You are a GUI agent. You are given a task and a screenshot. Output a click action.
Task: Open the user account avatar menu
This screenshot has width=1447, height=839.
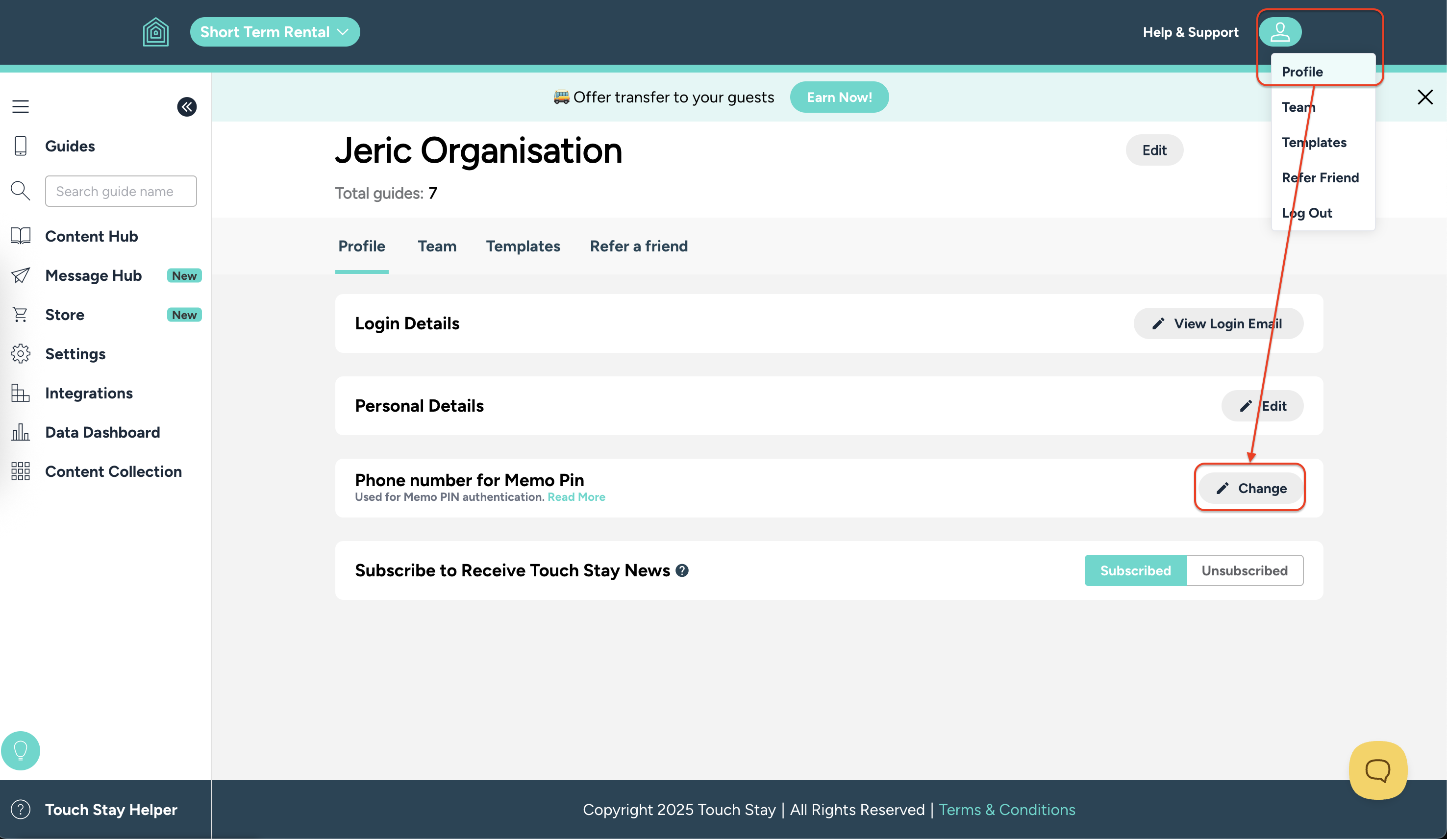click(1279, 32)
